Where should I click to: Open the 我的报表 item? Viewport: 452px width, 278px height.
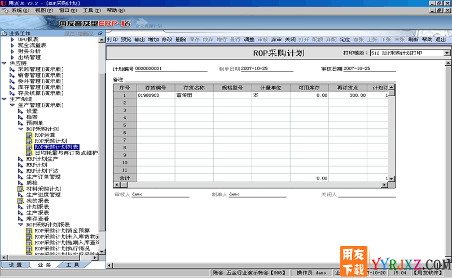(37, 201)
